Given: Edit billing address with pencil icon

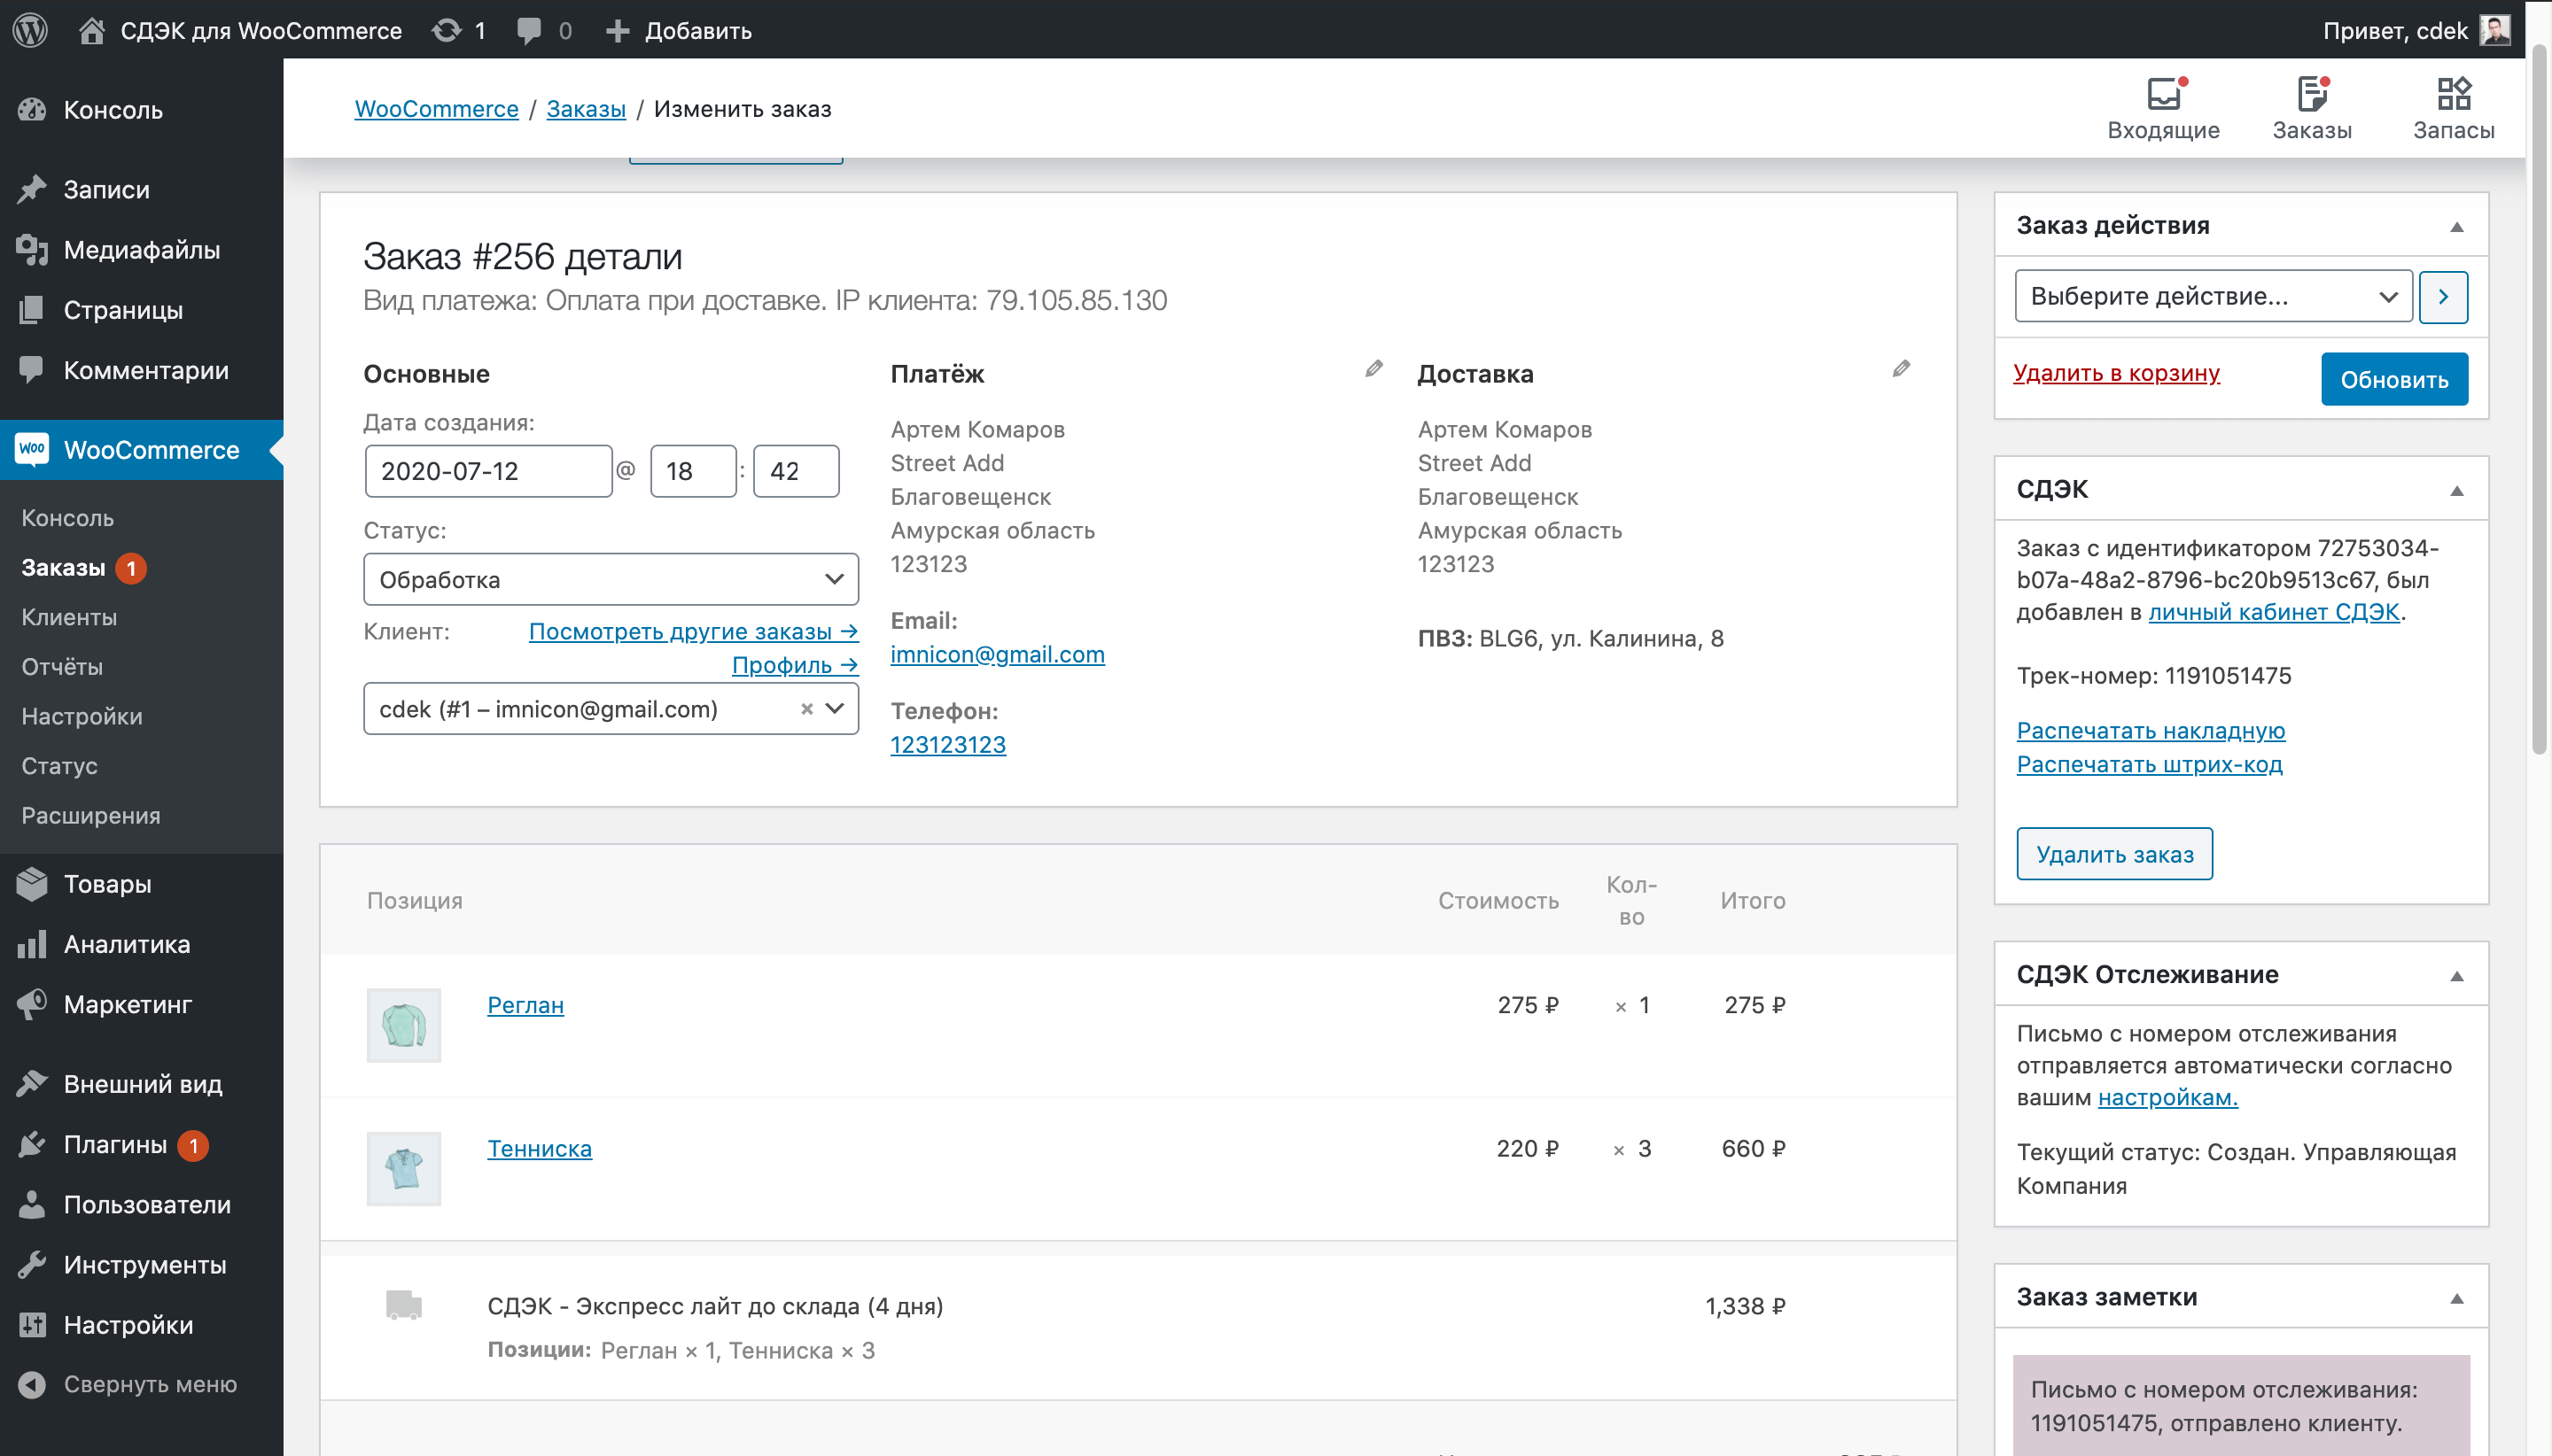Looking at the screenshot, I should [x=1373, y=369].
